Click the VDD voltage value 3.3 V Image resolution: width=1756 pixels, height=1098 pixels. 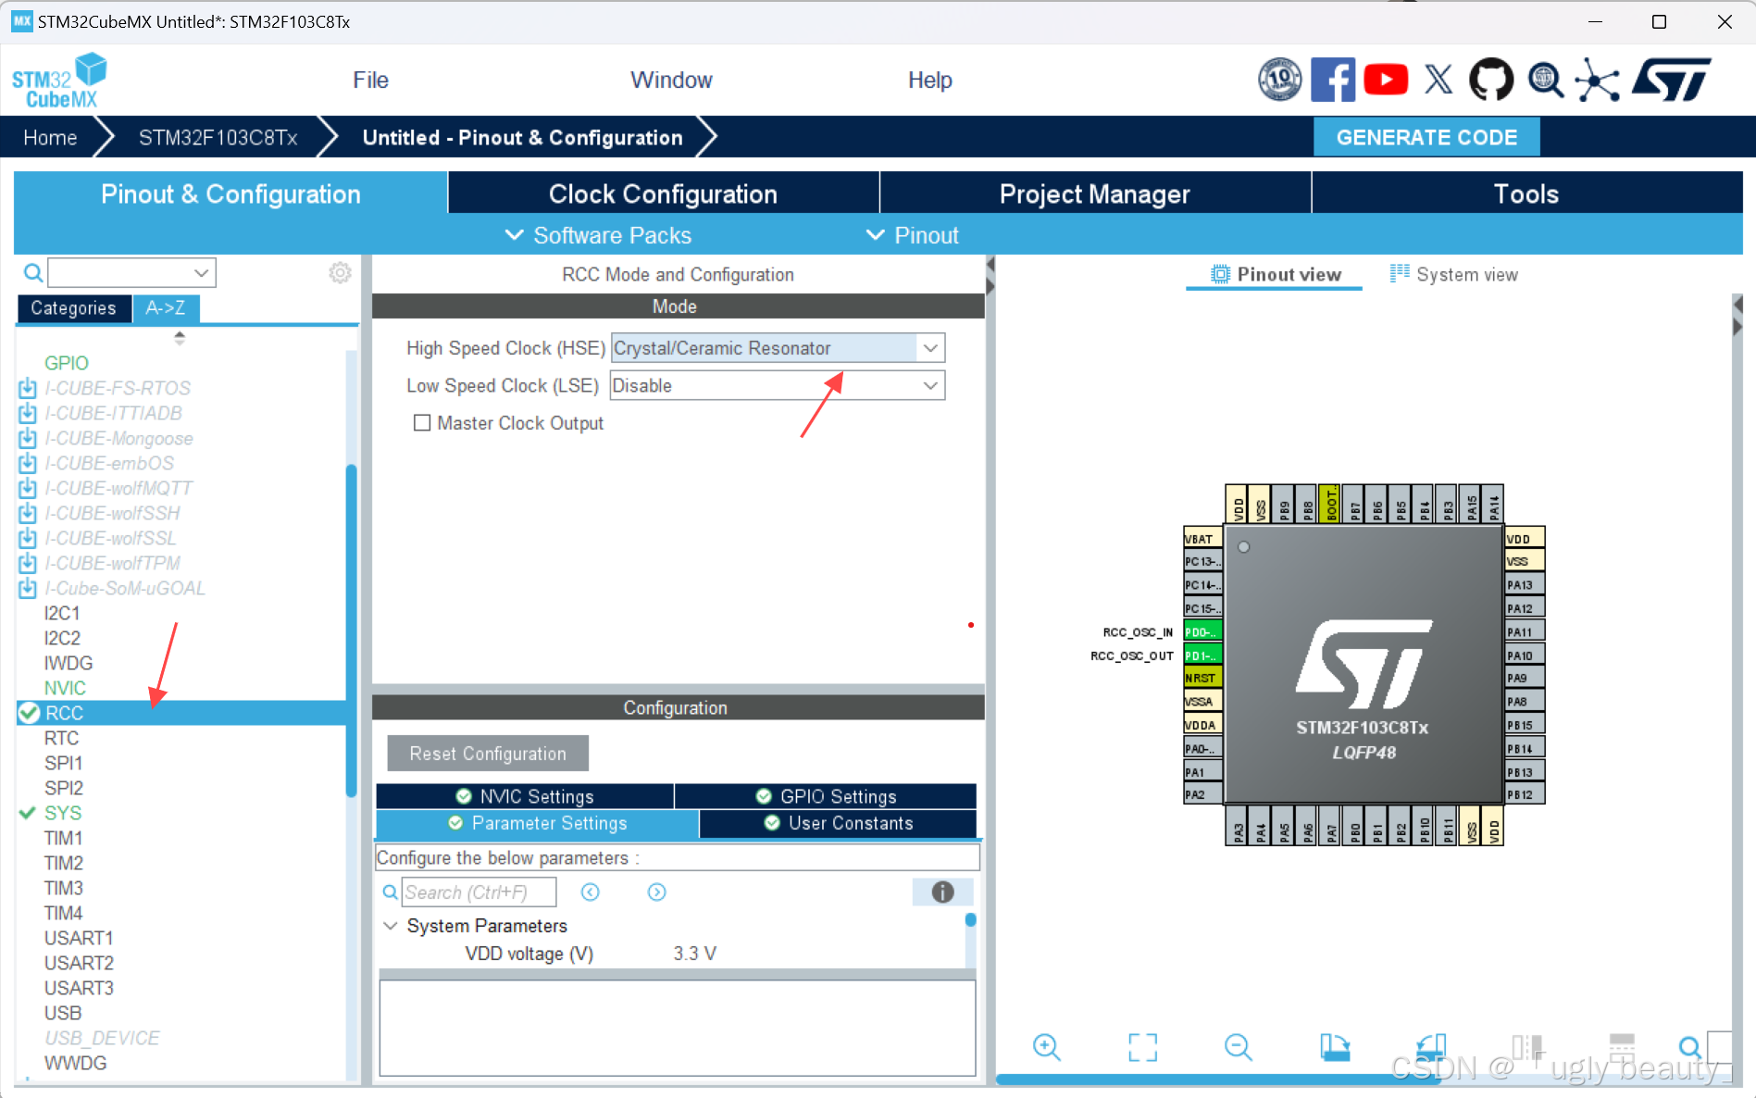(694, 954)
